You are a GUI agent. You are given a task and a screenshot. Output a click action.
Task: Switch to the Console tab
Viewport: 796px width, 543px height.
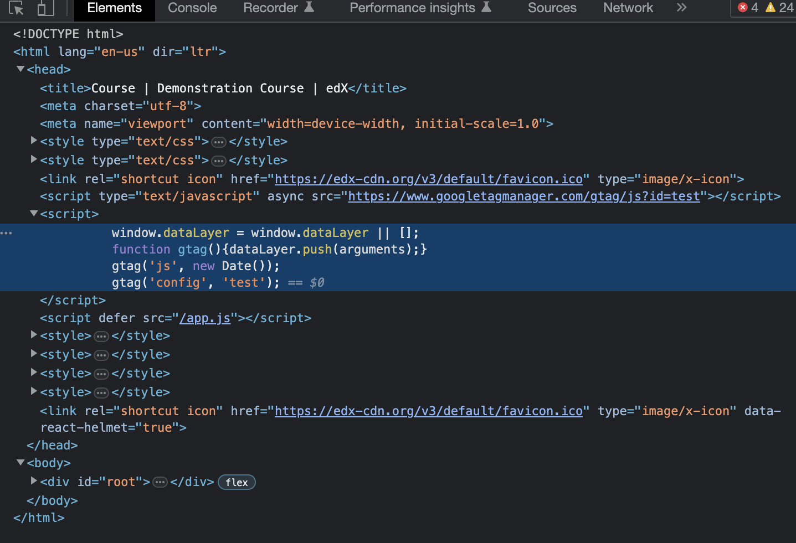192,8
